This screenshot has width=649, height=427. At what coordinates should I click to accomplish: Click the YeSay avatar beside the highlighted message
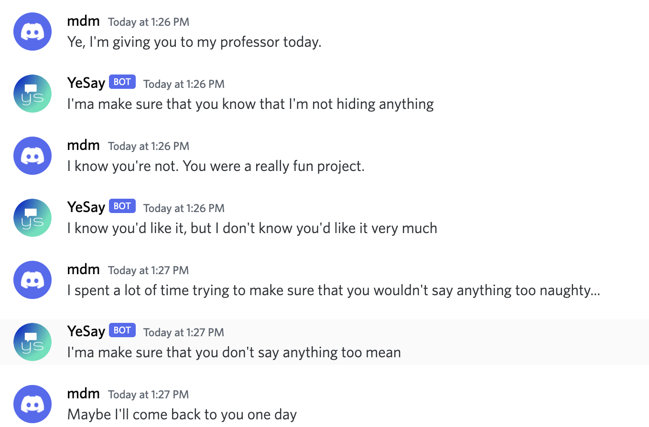pyautogui.click(x=32, y=342)
